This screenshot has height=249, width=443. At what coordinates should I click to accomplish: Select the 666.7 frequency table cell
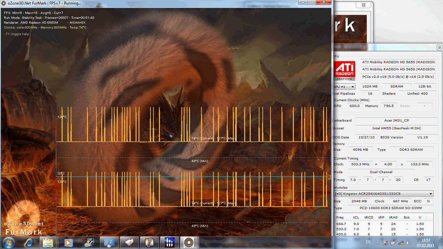[341, 224]
